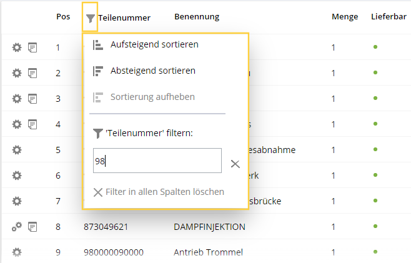Click the Lieferbar column header
This screenshot has width=411, height=263.
point(389,17)
